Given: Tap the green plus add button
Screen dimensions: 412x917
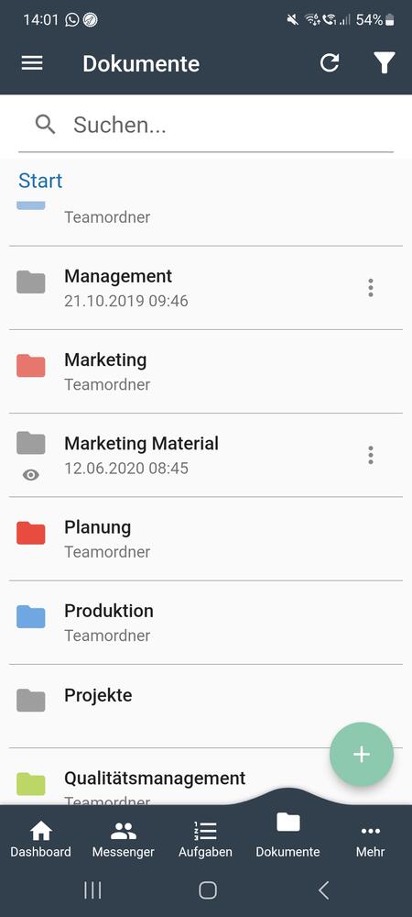Looking at the screenshot, I should click(362, 755).
